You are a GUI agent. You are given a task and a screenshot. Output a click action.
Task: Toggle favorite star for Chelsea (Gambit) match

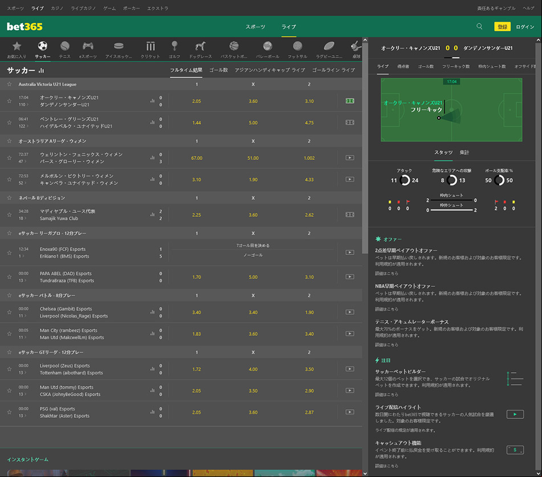coord(9,312)
